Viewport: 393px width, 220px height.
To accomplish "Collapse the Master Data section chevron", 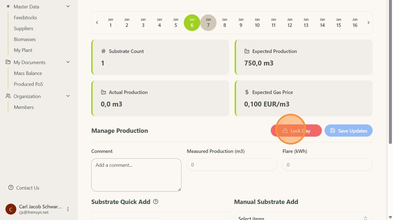I will (x=68, y=7).
